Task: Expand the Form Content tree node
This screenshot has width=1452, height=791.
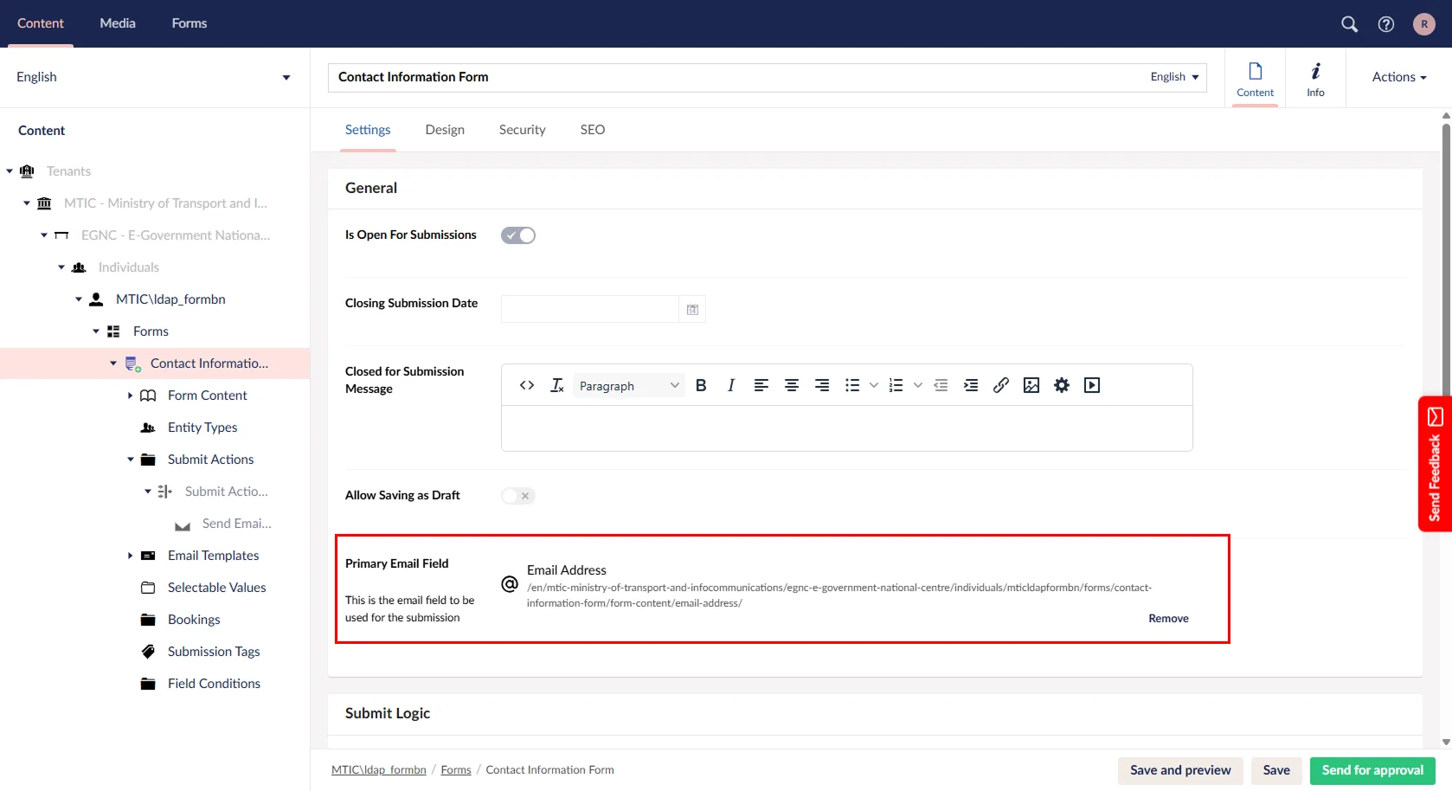Action: pyautogui.click(x=131, y=395)
